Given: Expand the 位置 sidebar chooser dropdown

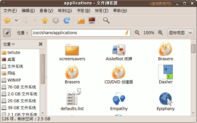Looking at the screenshot, I should (9, 44).
